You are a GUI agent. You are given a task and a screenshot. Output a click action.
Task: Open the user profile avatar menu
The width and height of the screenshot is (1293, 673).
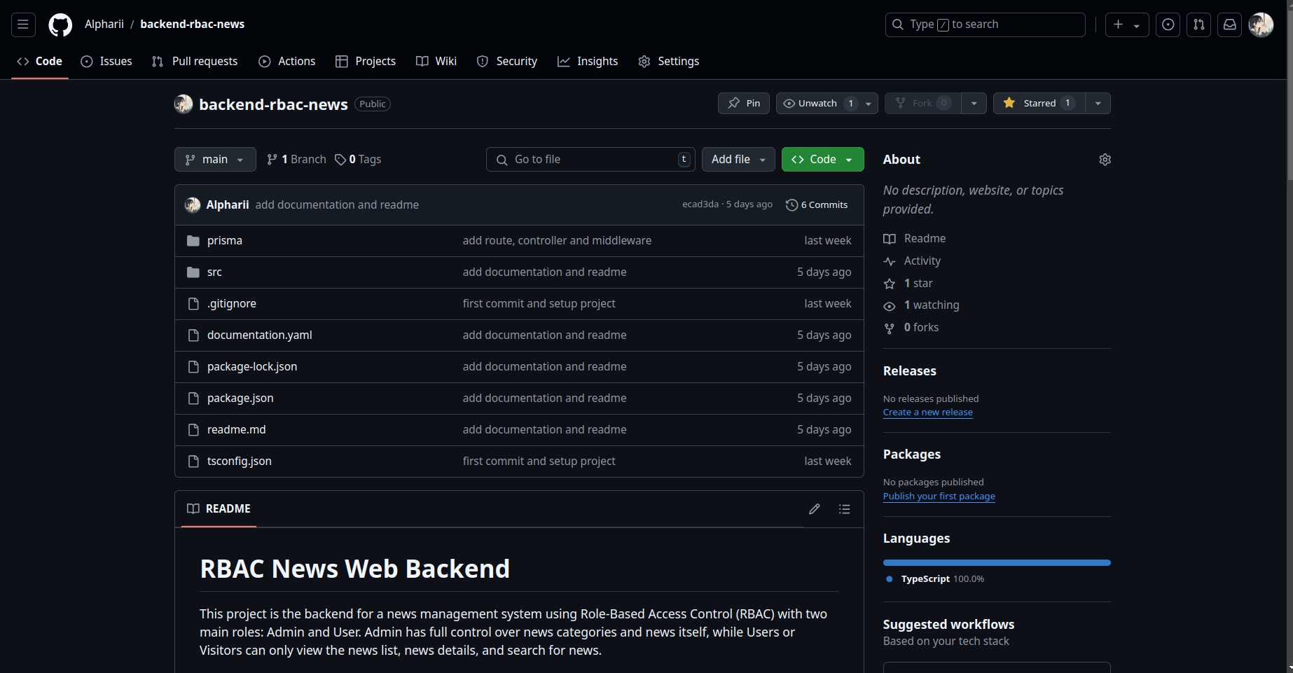[1261, 25]
